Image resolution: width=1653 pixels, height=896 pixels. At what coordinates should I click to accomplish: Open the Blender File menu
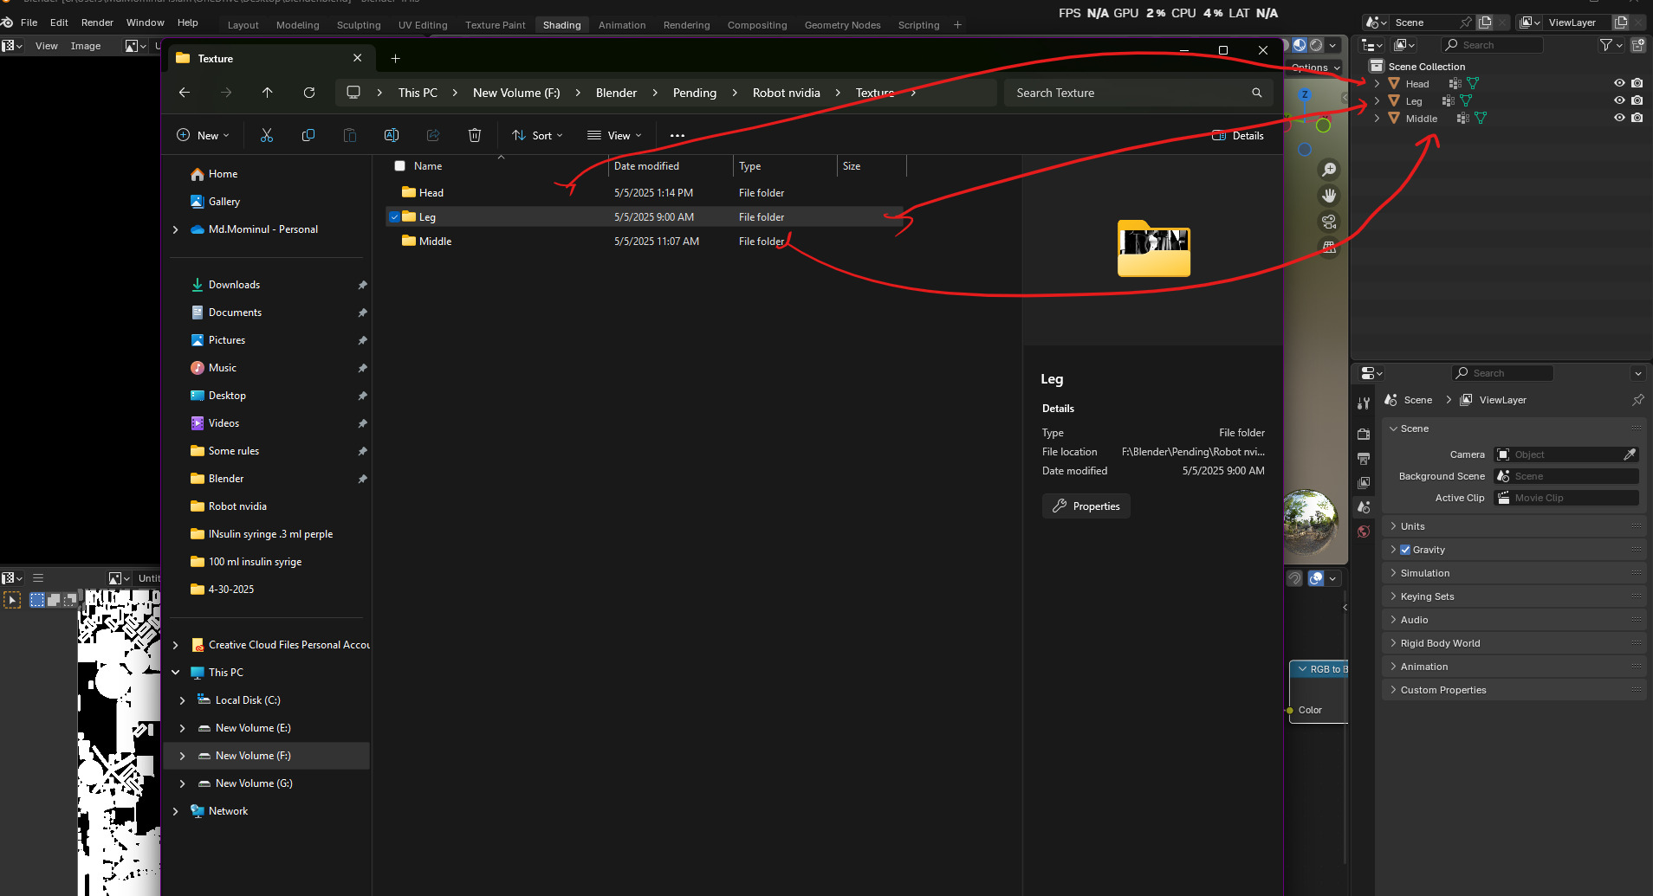[x=29, y=23]
